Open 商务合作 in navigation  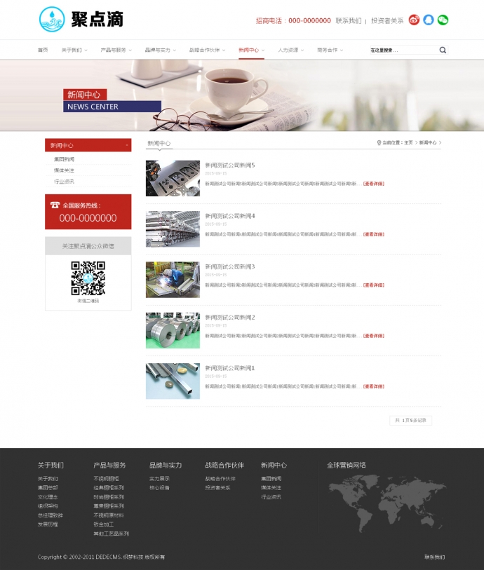click(x=328, y=50)
